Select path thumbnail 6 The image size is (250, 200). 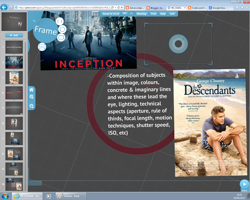coord(14,123)
